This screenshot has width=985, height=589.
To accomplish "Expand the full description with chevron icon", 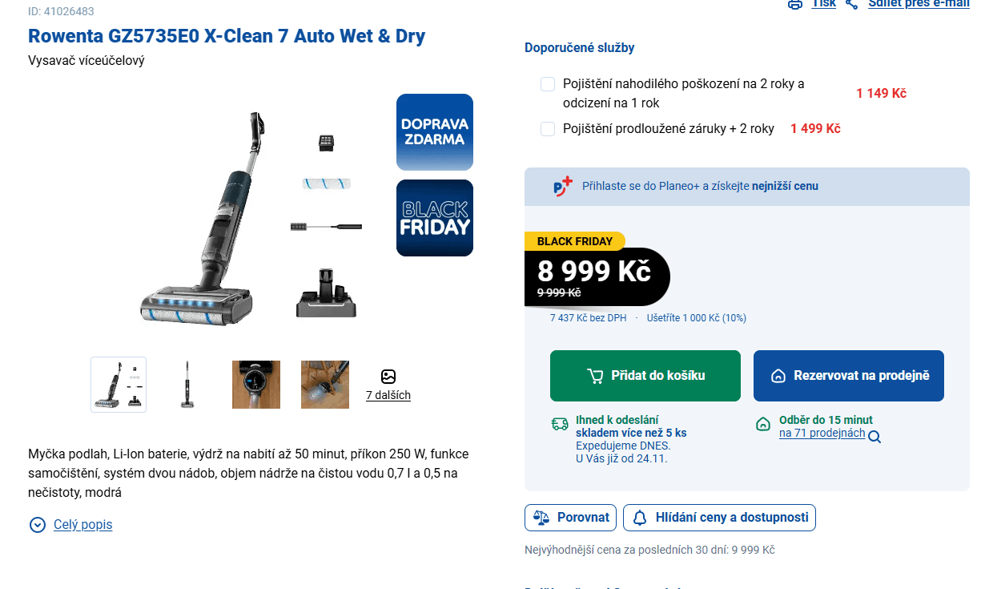I will tap(37, 525).
